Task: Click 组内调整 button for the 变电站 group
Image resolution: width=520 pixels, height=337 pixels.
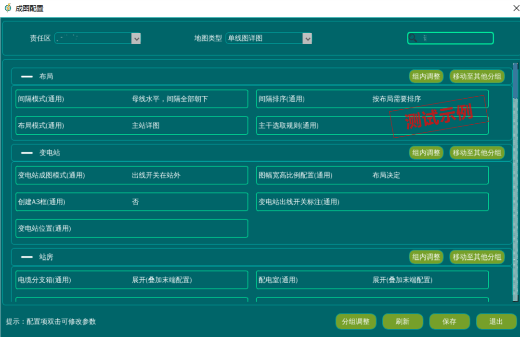Action: pyautogui.click(x=426, y=153)
